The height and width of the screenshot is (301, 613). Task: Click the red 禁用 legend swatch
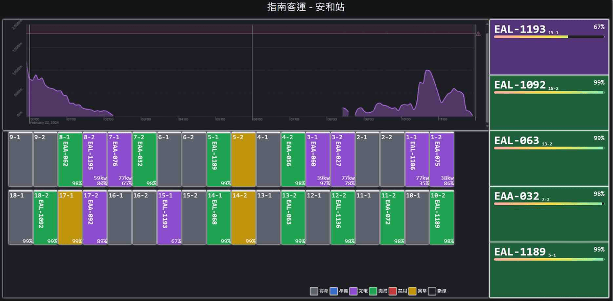[x=393, y=291]
